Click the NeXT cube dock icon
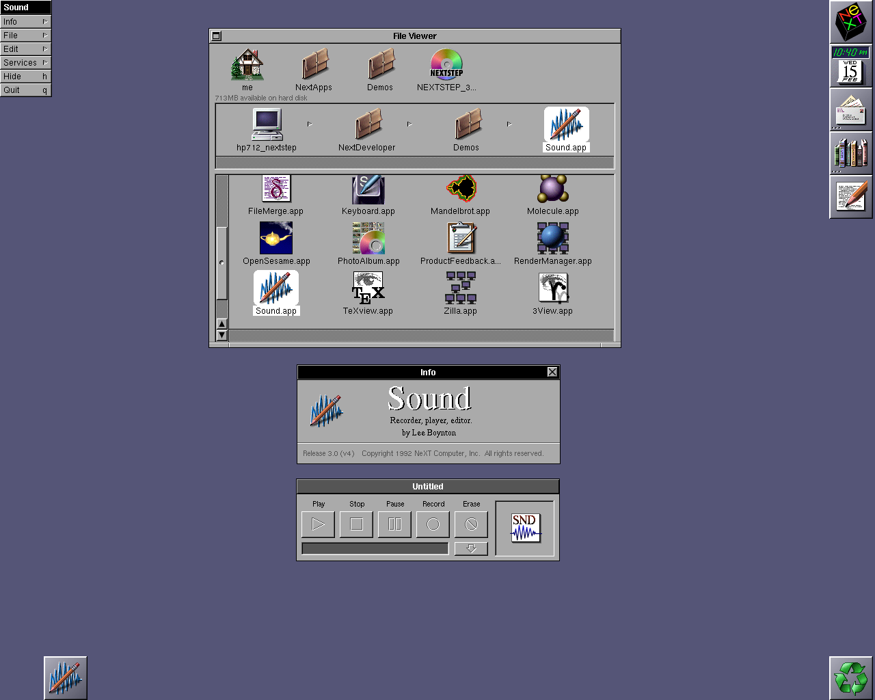 (x=851, y=22)
